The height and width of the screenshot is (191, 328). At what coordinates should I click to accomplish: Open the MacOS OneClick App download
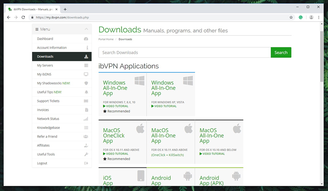pos(114,136)
